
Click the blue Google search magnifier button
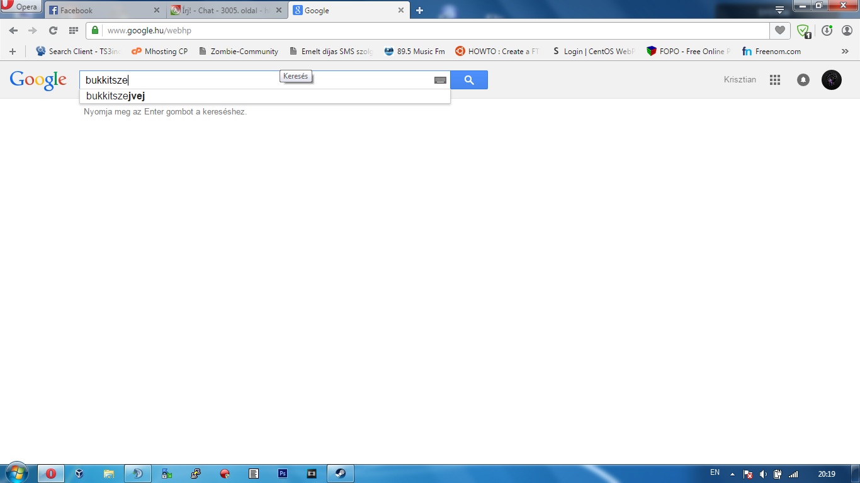(469, 80)
